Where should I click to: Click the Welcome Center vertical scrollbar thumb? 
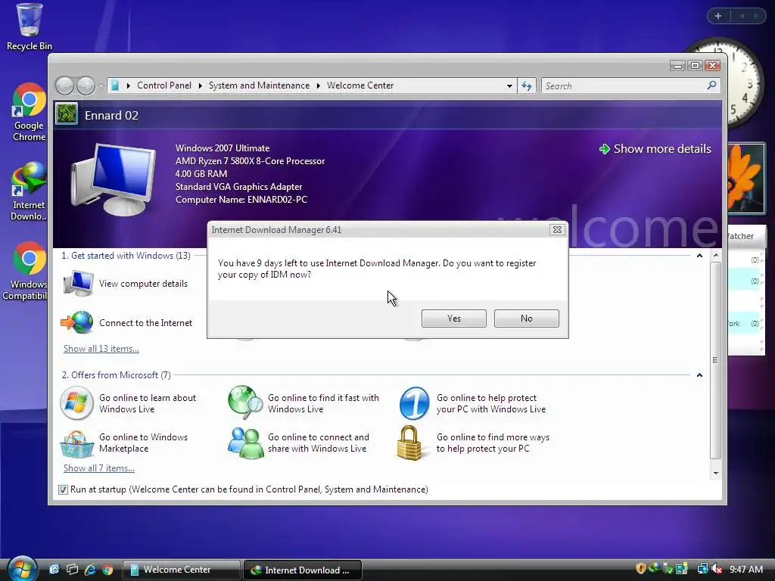(x=716, y=360)
